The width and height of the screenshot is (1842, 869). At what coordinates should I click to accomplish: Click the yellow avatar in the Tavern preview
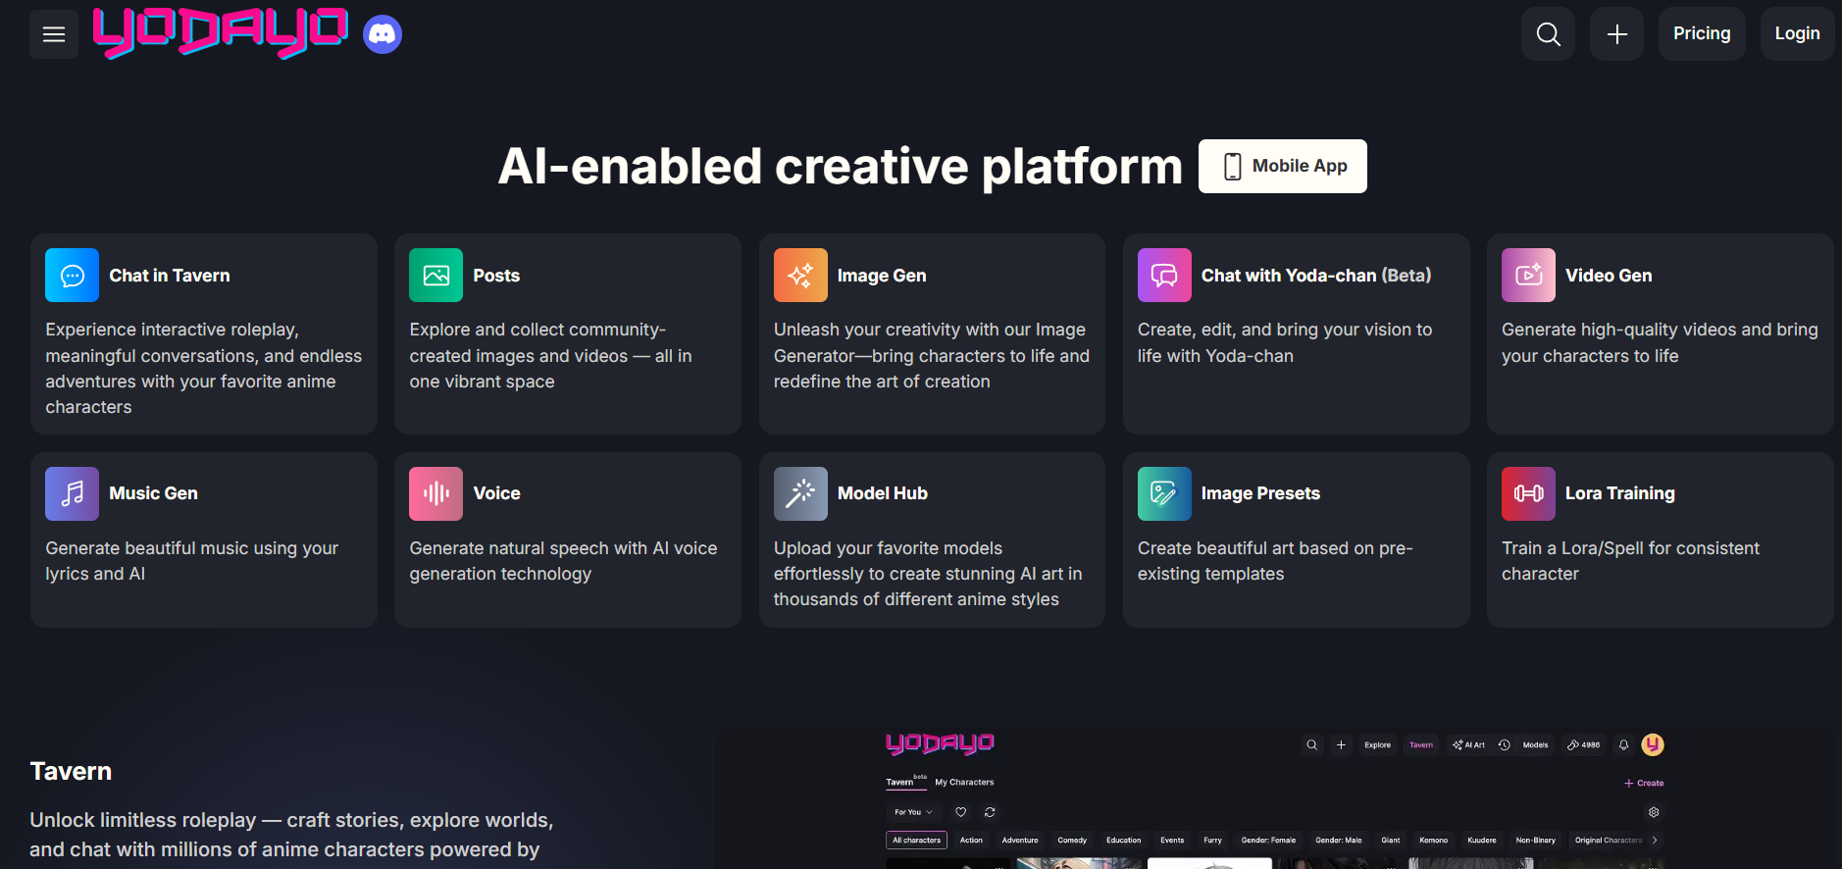[1653, 745]
